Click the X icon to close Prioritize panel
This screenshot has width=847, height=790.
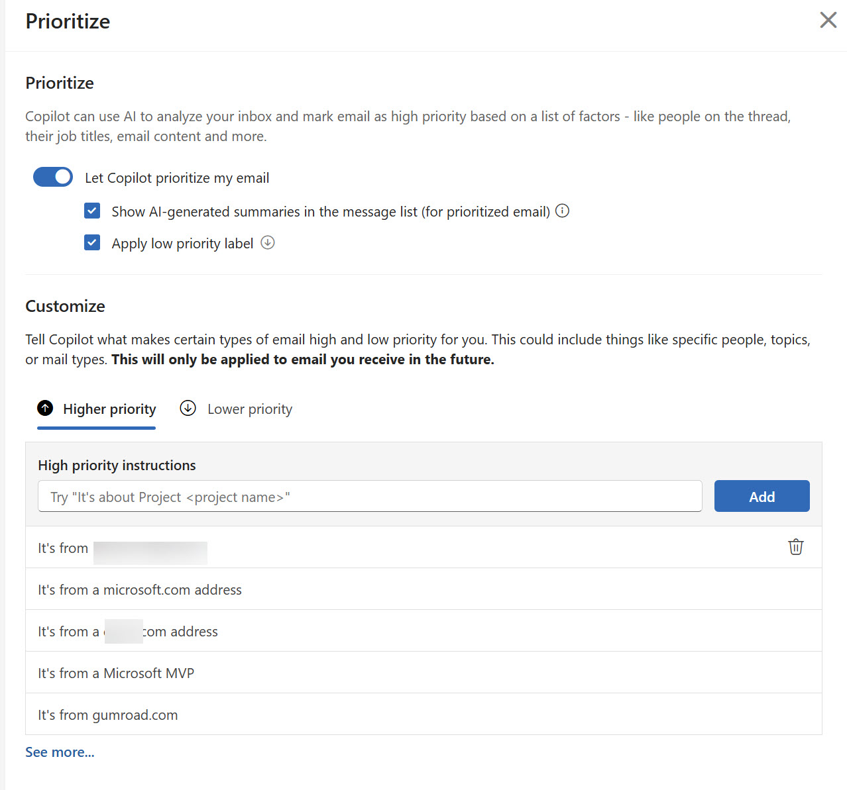tap(828, 20)
